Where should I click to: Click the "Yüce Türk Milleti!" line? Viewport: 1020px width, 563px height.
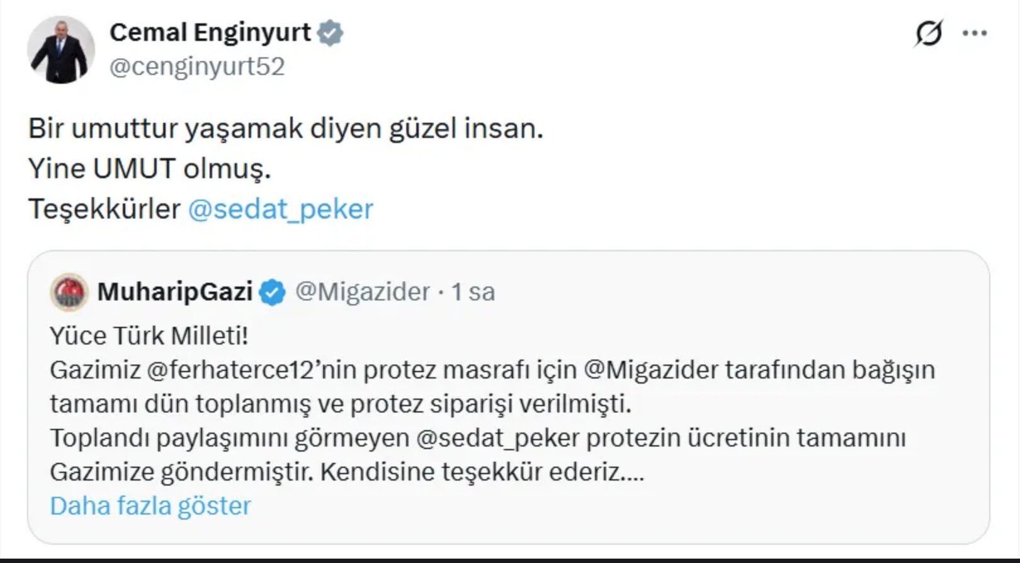click(149, 336)
